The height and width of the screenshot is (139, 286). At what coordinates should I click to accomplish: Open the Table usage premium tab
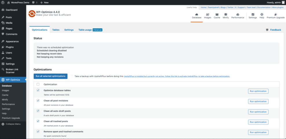[90, 30]
